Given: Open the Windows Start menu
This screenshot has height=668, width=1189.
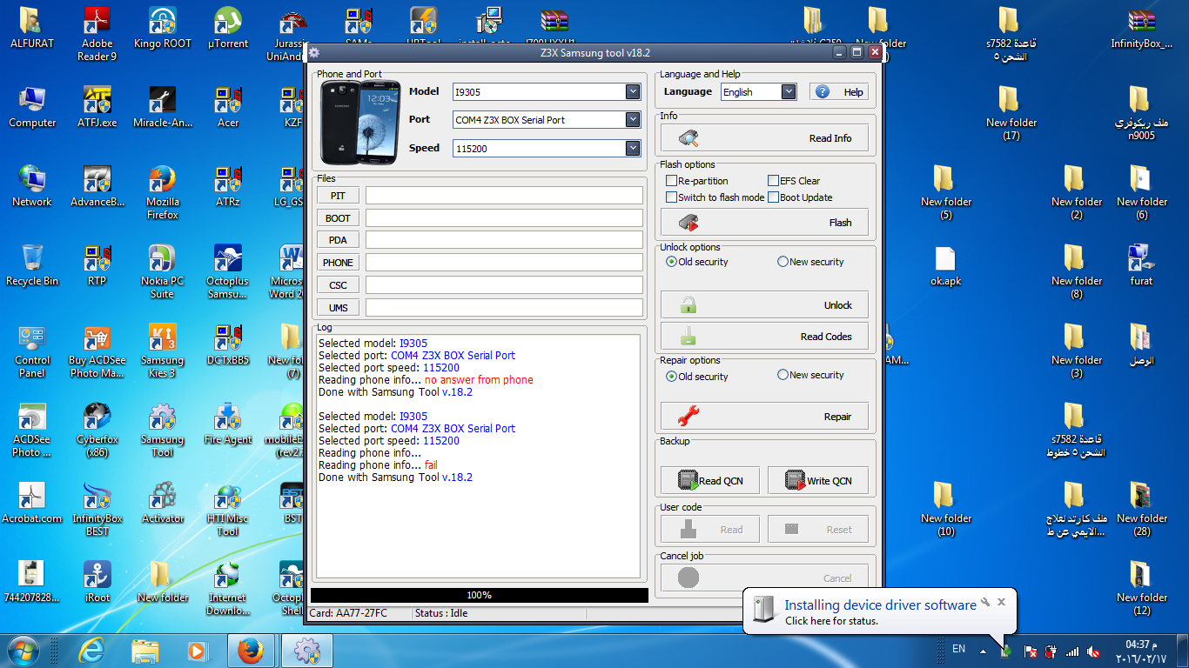Looking at the screenshot, I should point(24,650).
